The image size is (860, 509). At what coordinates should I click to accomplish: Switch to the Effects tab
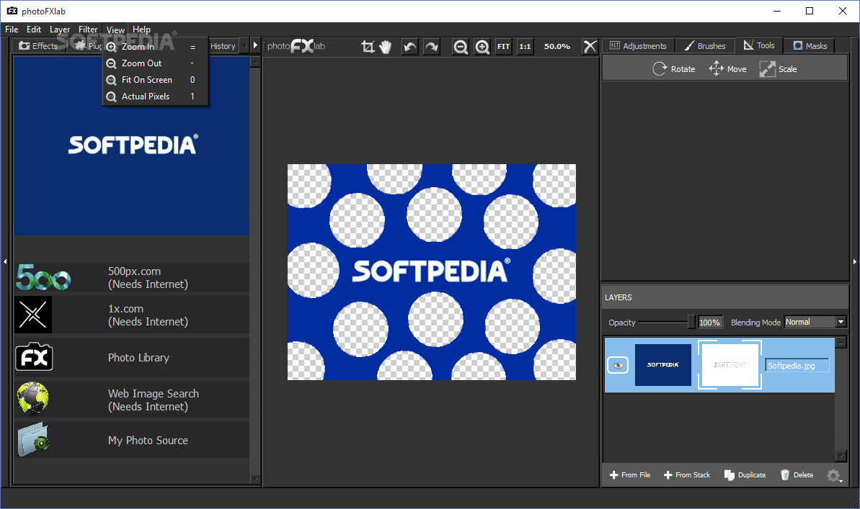pyautogui.click(x=38, y=46)
